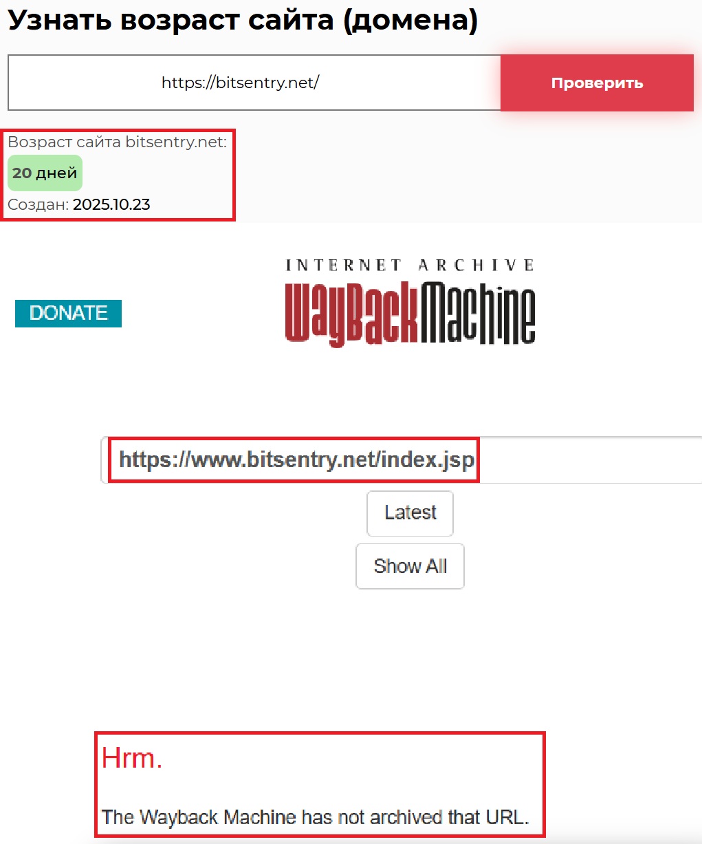The height and width of the screenshot is (844, 702).
Task: Click the black 'Machine' portion of the logo
Action: (x=479, y=313)
